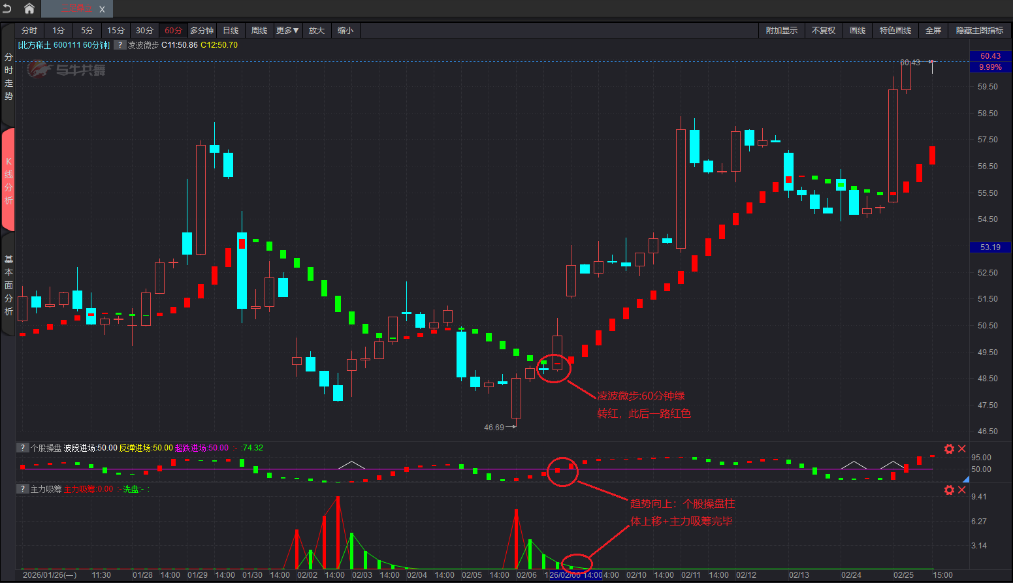Viewport: 1013px width, 583px height.
Task: Remove the 个股操盘 indicator panel with X
Action: (x=962, y=449)
